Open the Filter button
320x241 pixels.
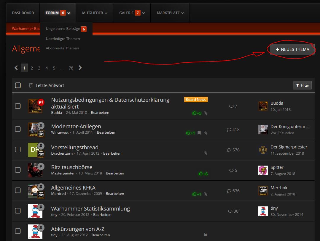(x=302, y=85)
